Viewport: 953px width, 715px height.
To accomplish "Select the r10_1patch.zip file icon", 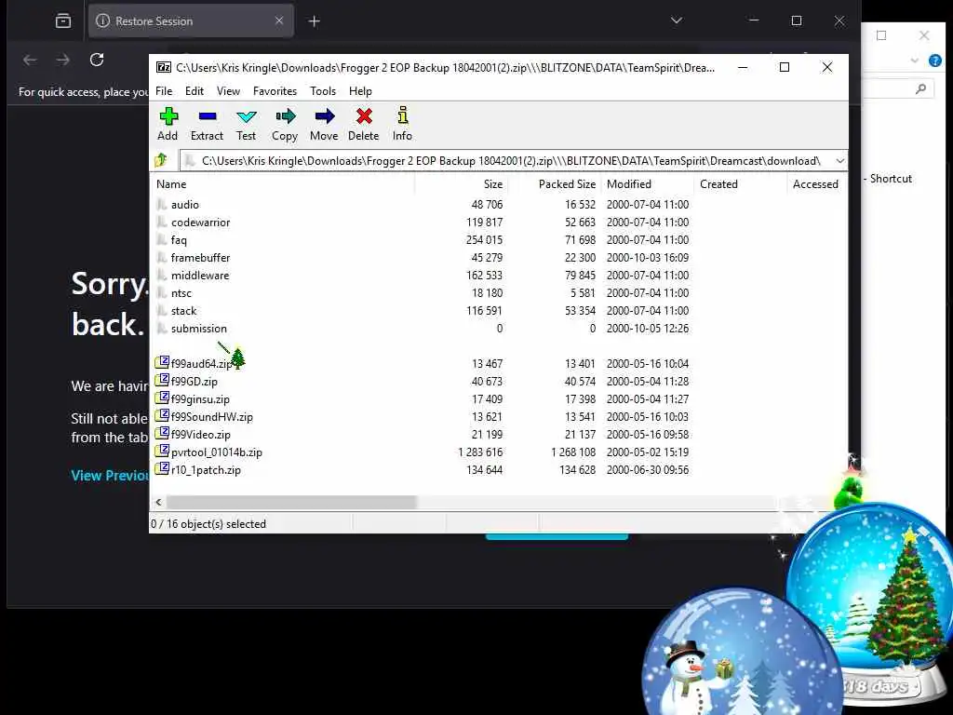I will pos(162,469).
